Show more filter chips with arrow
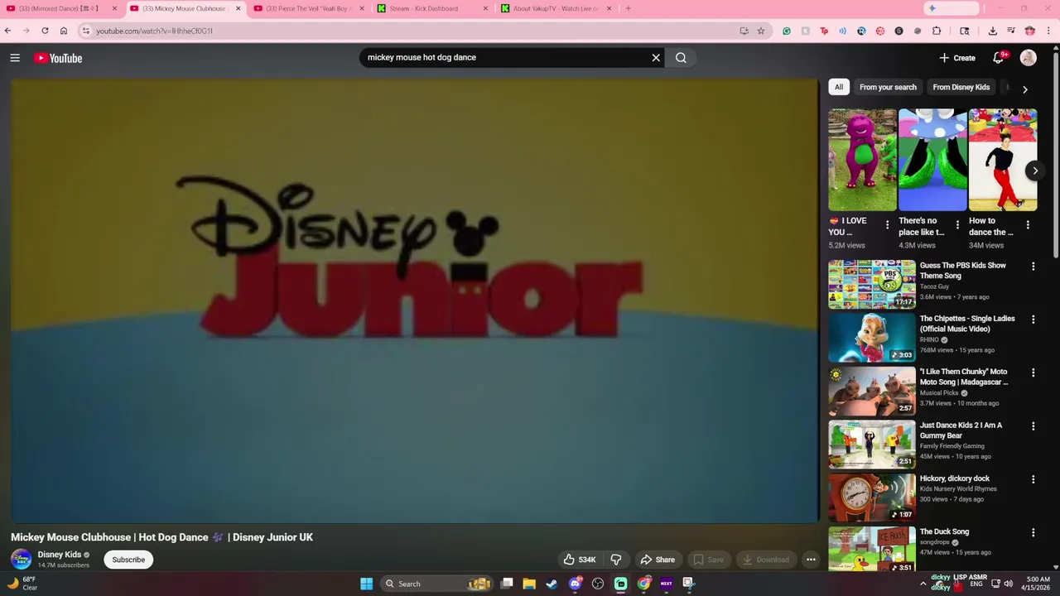The width and height of the screenshot is (1060, 596). pos(1024,89)
